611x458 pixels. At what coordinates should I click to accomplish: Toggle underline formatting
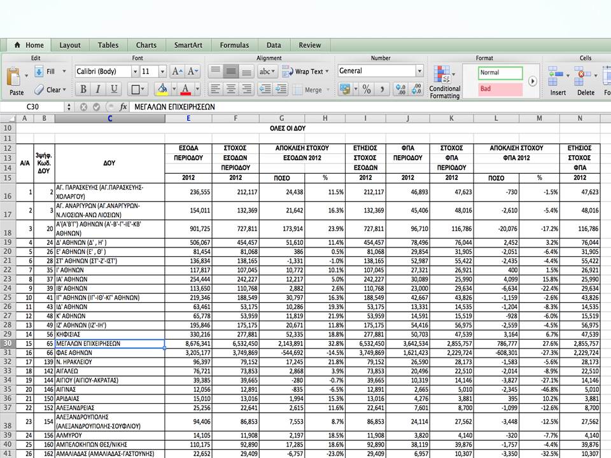pos(114,90)
